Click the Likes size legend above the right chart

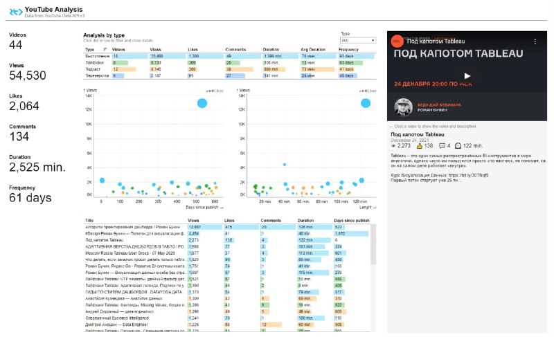(x=368, y=91)
